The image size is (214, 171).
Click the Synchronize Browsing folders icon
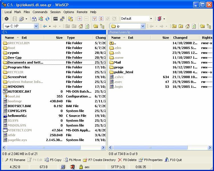pyautogui.click(x=70, y=19)
